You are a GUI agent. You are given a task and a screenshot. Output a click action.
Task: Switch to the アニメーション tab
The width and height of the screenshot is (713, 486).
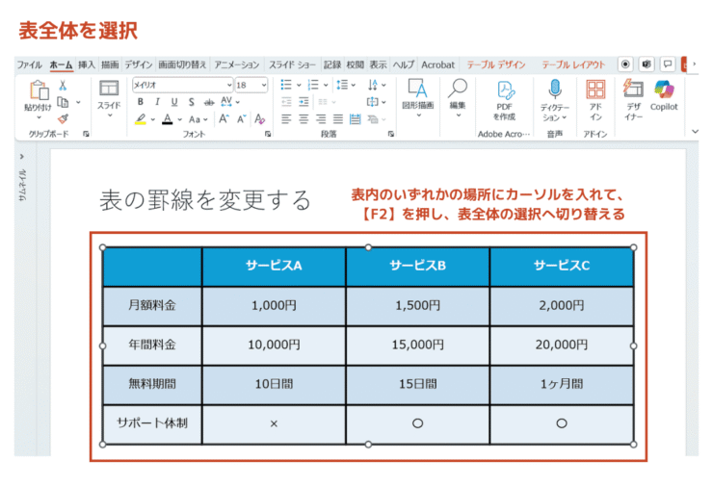236,64
